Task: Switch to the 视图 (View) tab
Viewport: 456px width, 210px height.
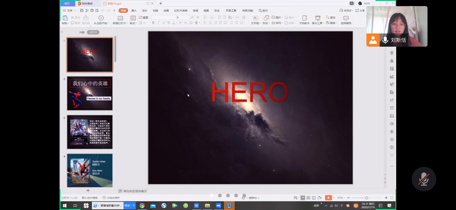Action: pos(206,10)
